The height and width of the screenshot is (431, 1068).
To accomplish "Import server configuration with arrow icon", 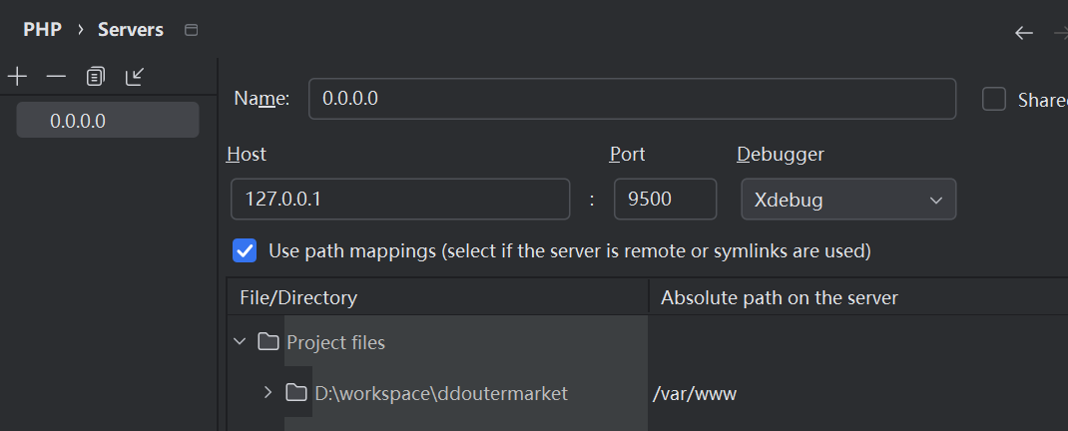I will (x=135, y=76).
